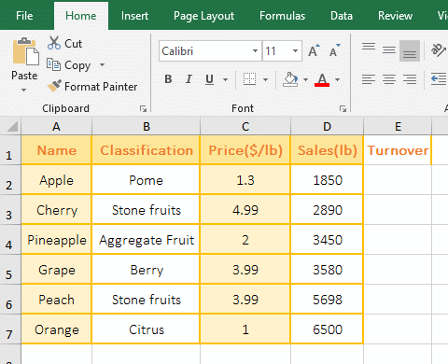Select the Classification header cell
This screenshot has width=448, height=364.
(x=147, y=150)
